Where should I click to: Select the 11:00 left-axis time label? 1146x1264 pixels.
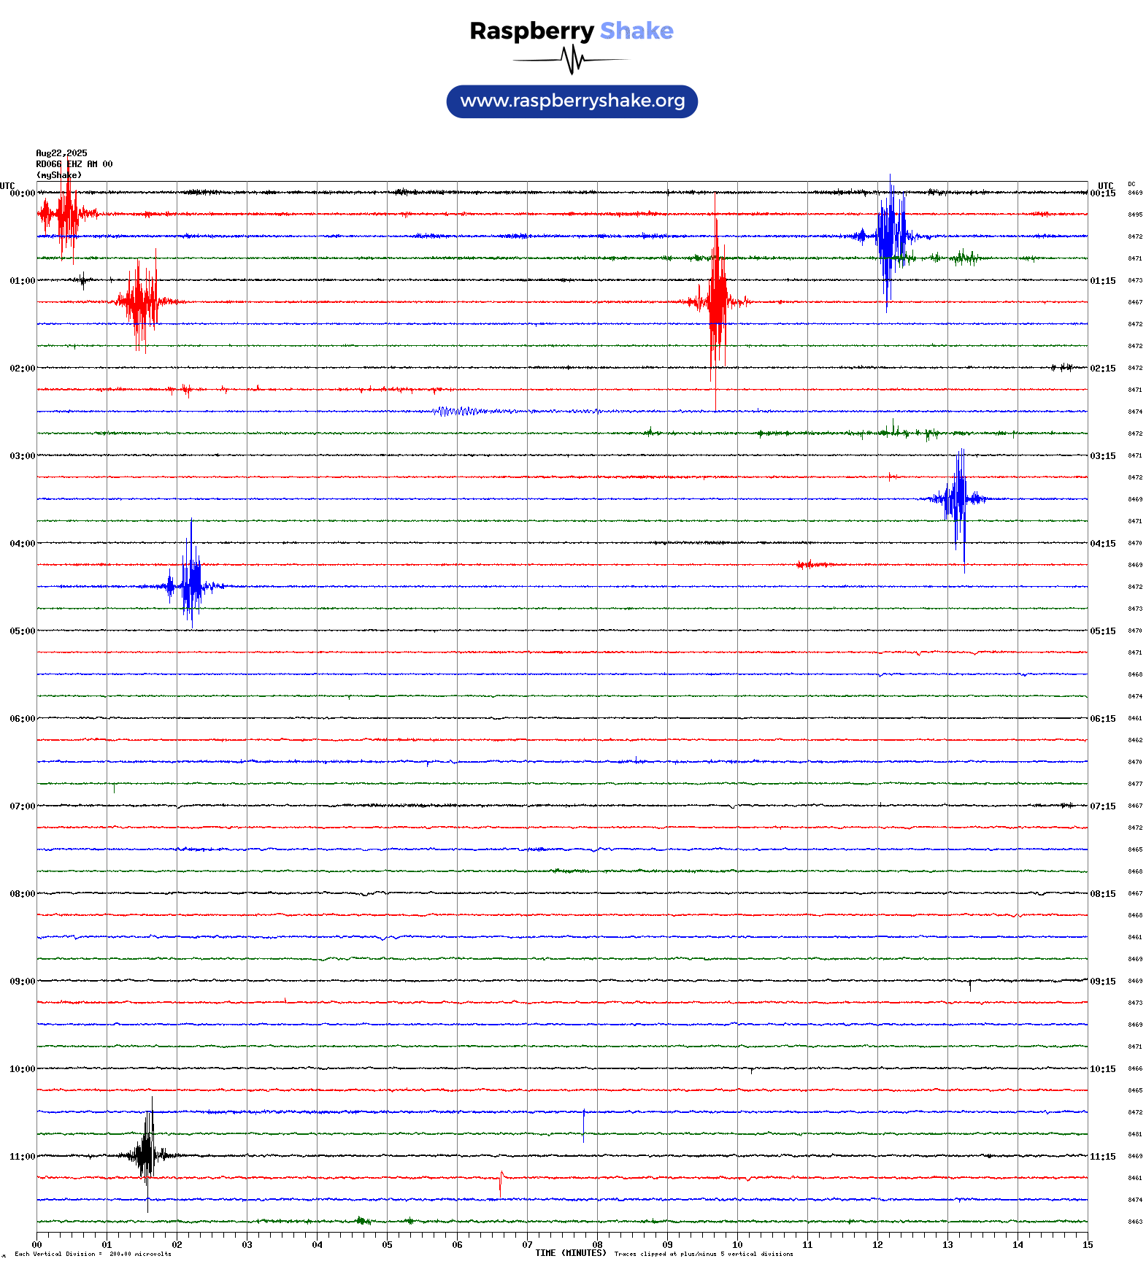coord(22,1157)
